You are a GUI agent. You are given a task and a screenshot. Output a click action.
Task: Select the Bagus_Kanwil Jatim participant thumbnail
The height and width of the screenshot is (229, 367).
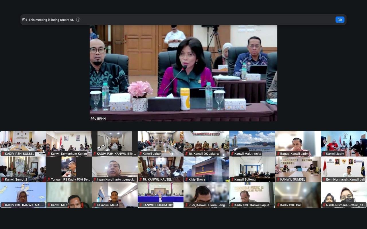pyautogui.click(x=298, y=142)
